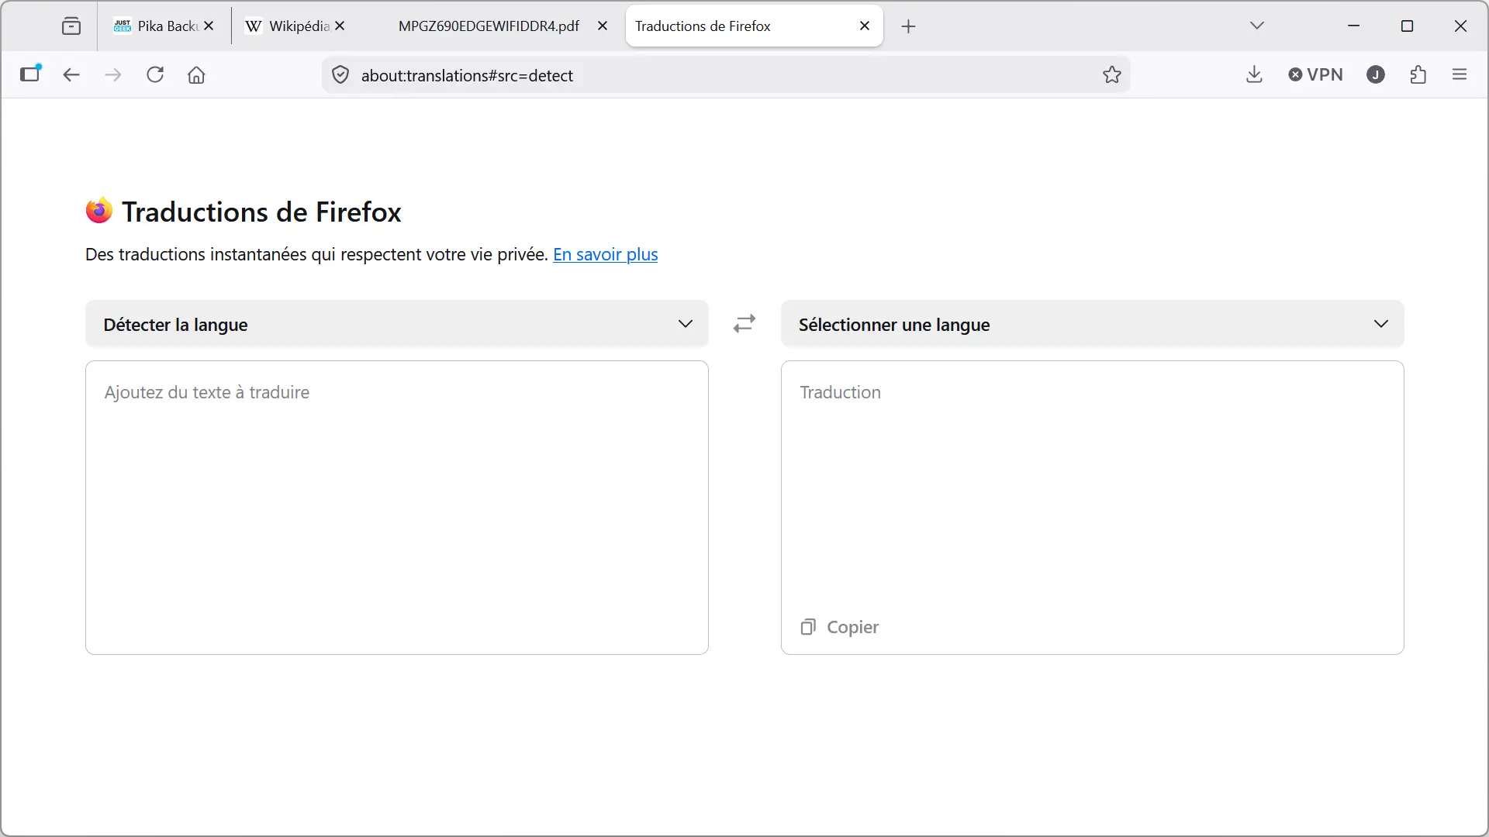Close the Traductions de Firefox tab
1489x837 pixels.
[x=865, y=26]
